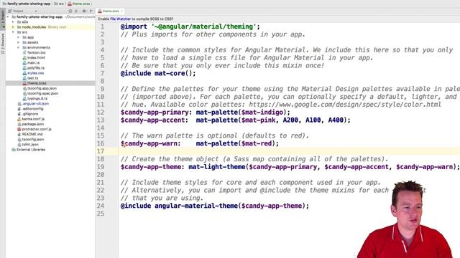460x258 pixels.
Task: Click line number 19 in the gutter
Action: point(101,167)
